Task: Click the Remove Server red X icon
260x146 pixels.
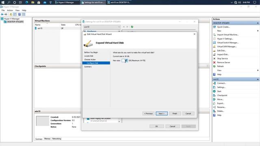Action: coord(214,62)
